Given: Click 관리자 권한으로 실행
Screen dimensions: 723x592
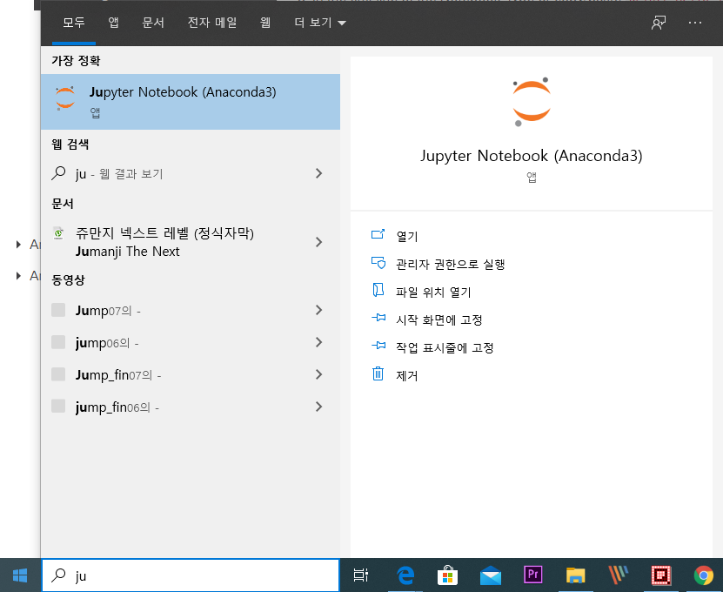Looking at the screenshot, I should 451,265.
